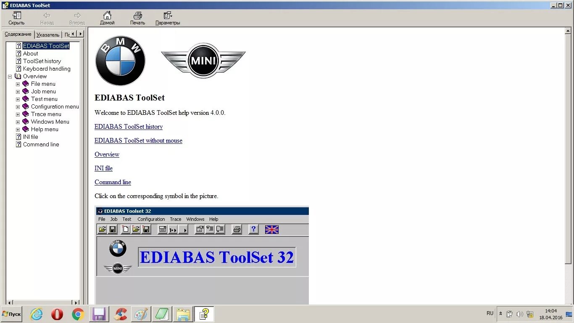Click Windows in the pictured menu bar
The width and height of the screenshot is (574, 323).
(195, 219)
